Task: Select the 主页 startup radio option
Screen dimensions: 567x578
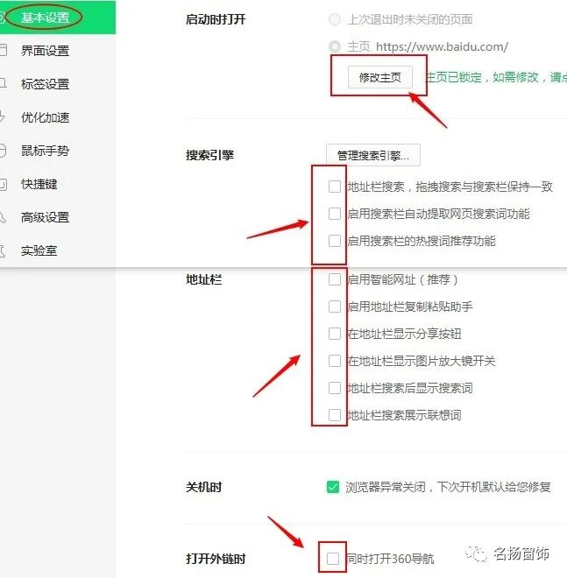Action: tap(335, 46)
